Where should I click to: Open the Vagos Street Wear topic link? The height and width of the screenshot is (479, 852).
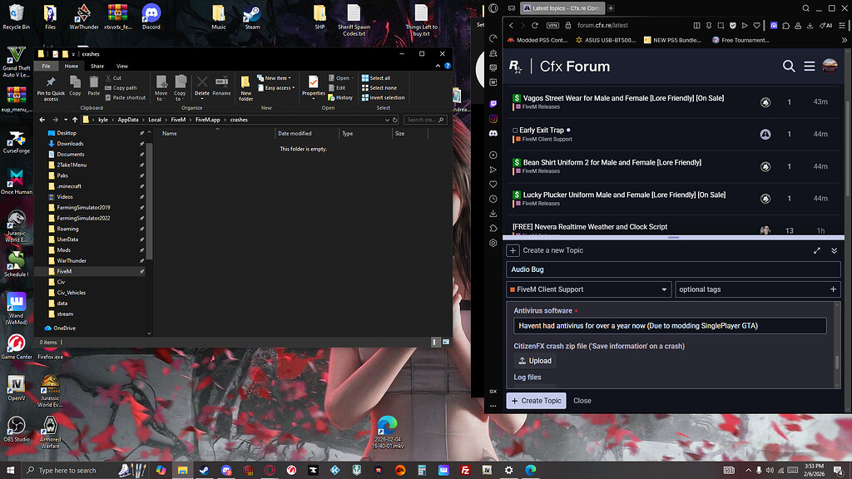(x=623, y=98)
